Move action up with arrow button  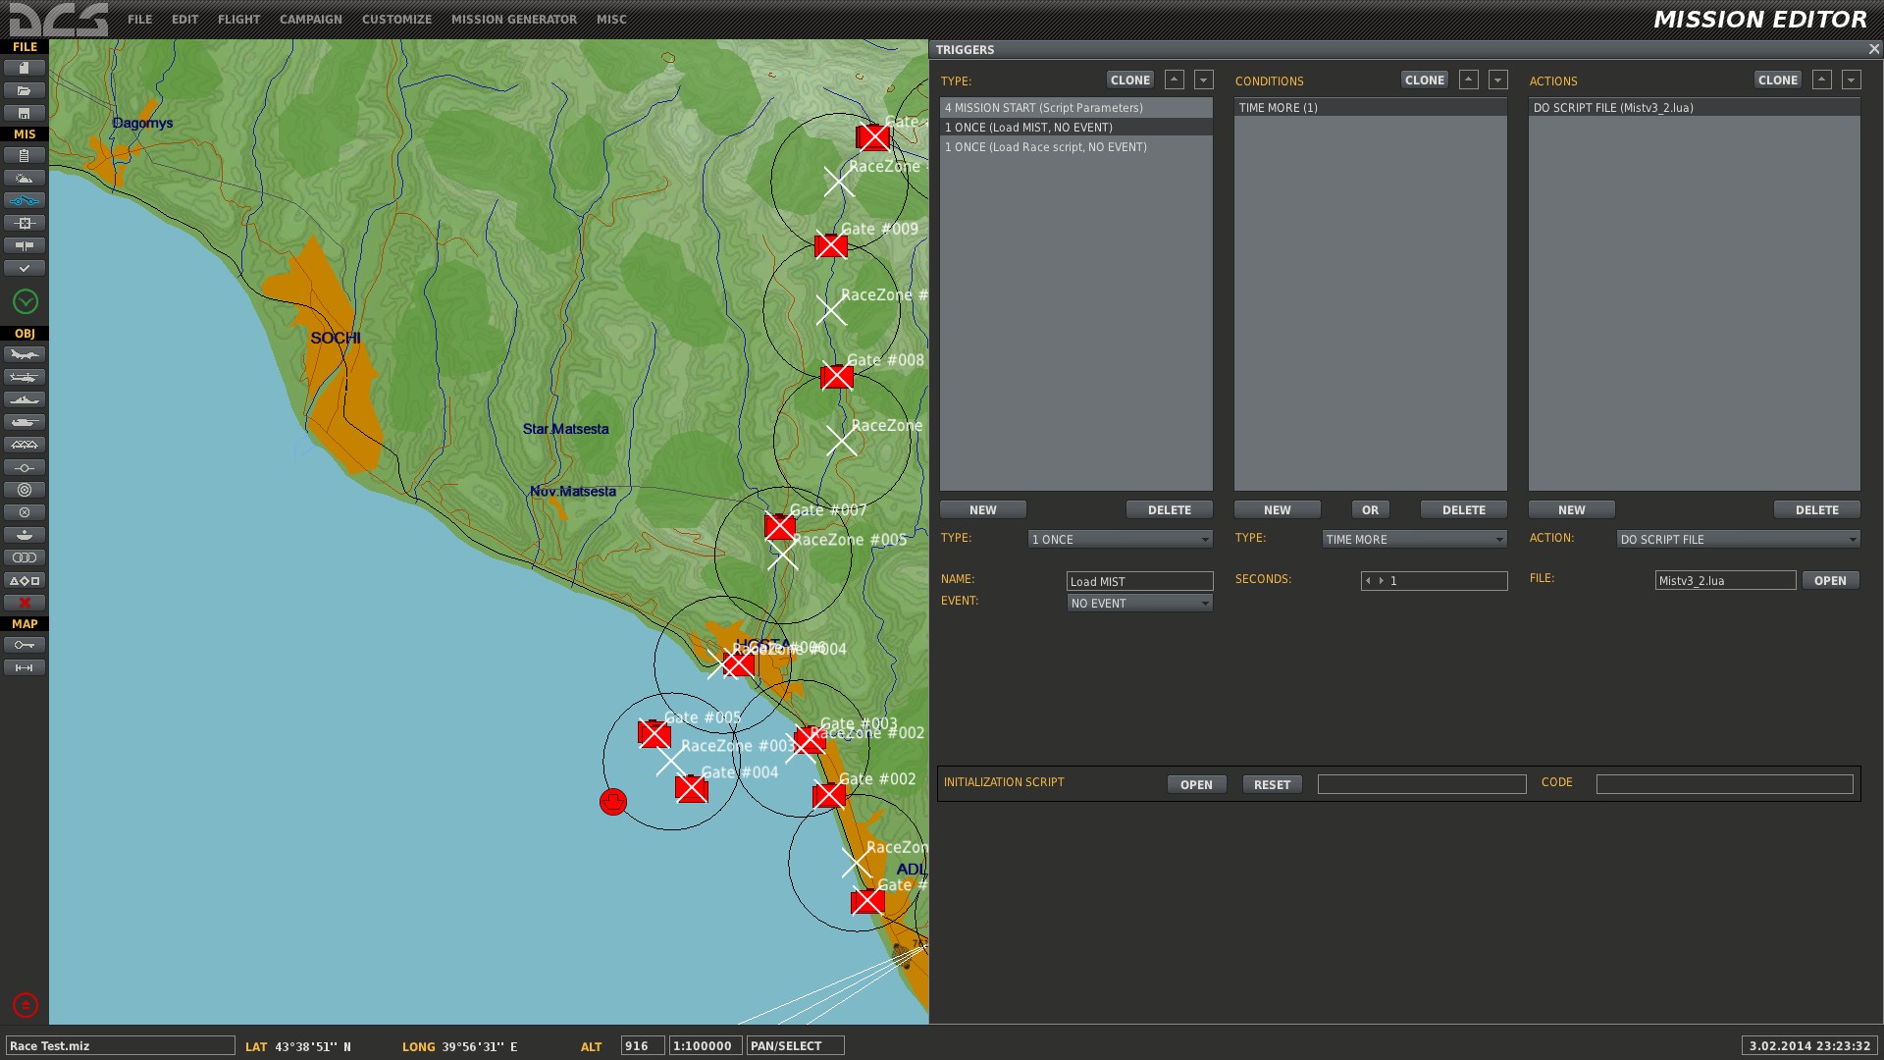[1822, 79]
